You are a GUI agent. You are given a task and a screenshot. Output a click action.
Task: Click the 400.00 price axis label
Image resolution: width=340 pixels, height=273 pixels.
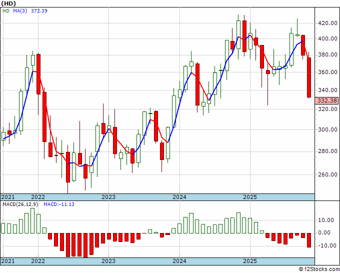click(x=328, y=39)
